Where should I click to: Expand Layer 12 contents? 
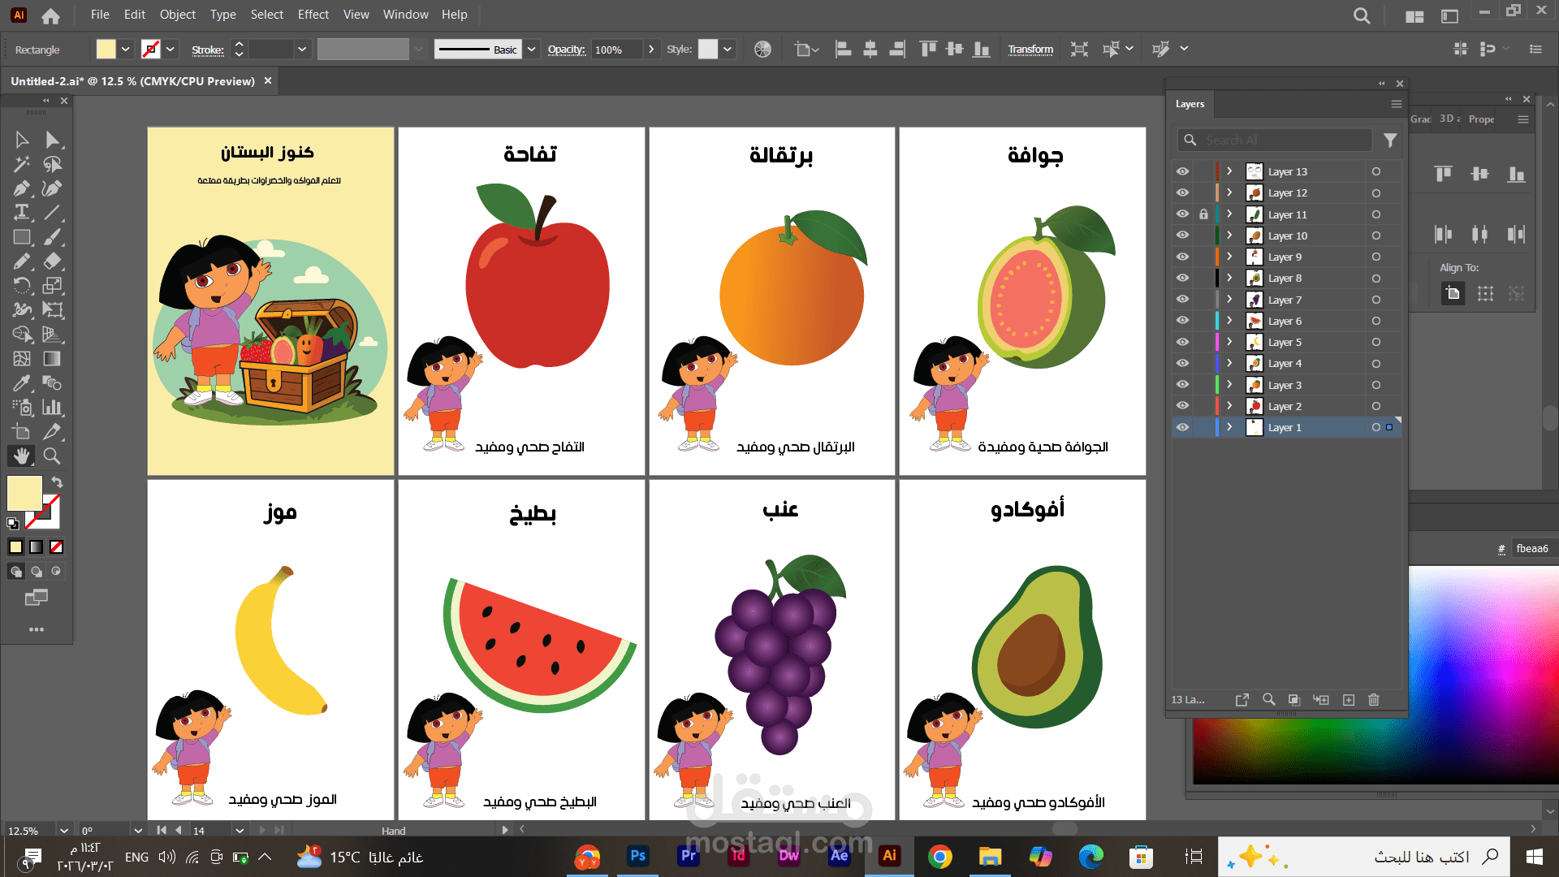coord(1229,193)
